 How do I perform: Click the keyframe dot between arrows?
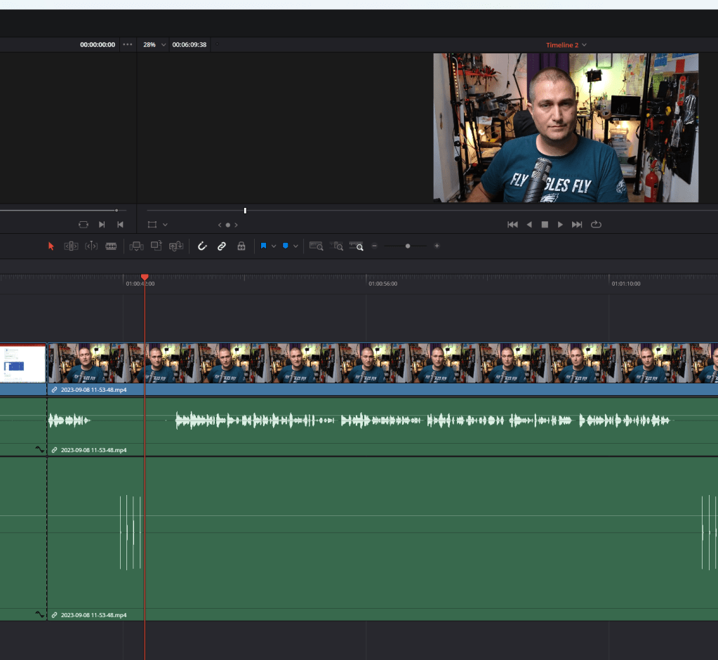[x=228, y=225]
